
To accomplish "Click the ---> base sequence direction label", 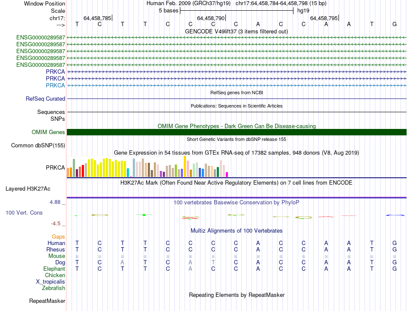I will click(60, 25).
